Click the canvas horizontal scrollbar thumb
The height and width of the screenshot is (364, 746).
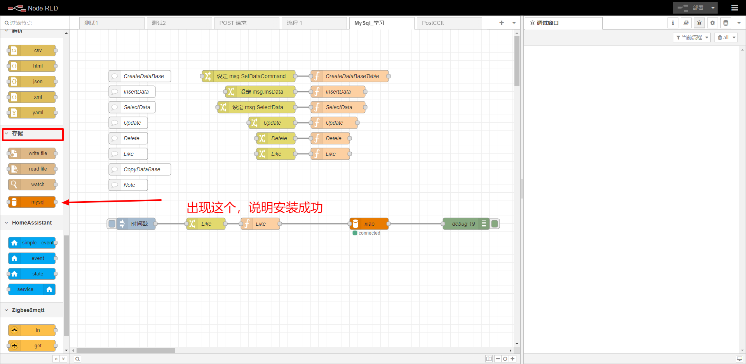click(125, 350)
